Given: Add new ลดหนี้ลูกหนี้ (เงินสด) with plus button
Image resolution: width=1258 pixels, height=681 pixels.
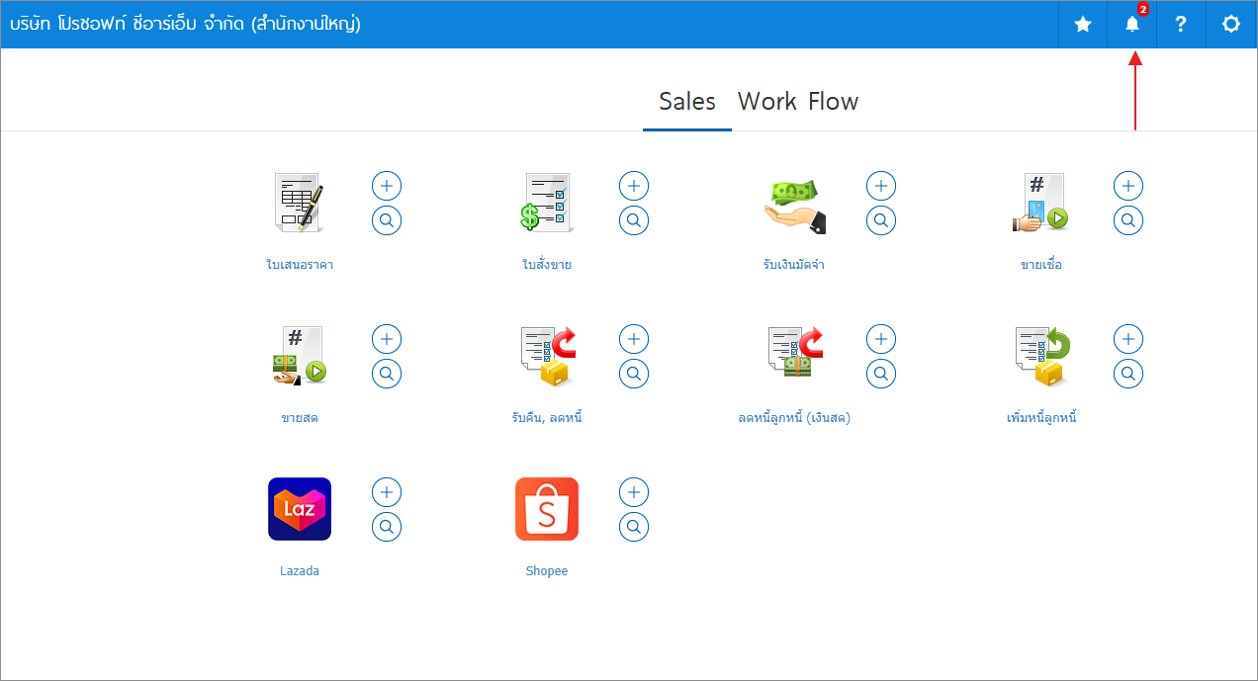Looking at the screenshot, I should point(881,339).
